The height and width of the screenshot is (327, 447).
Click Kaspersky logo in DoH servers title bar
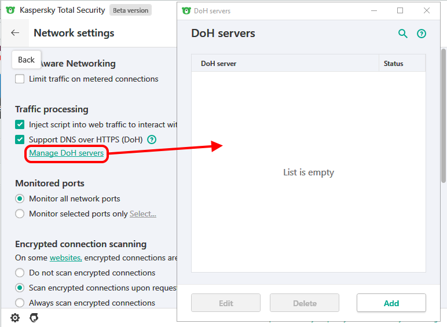(186, 11)
